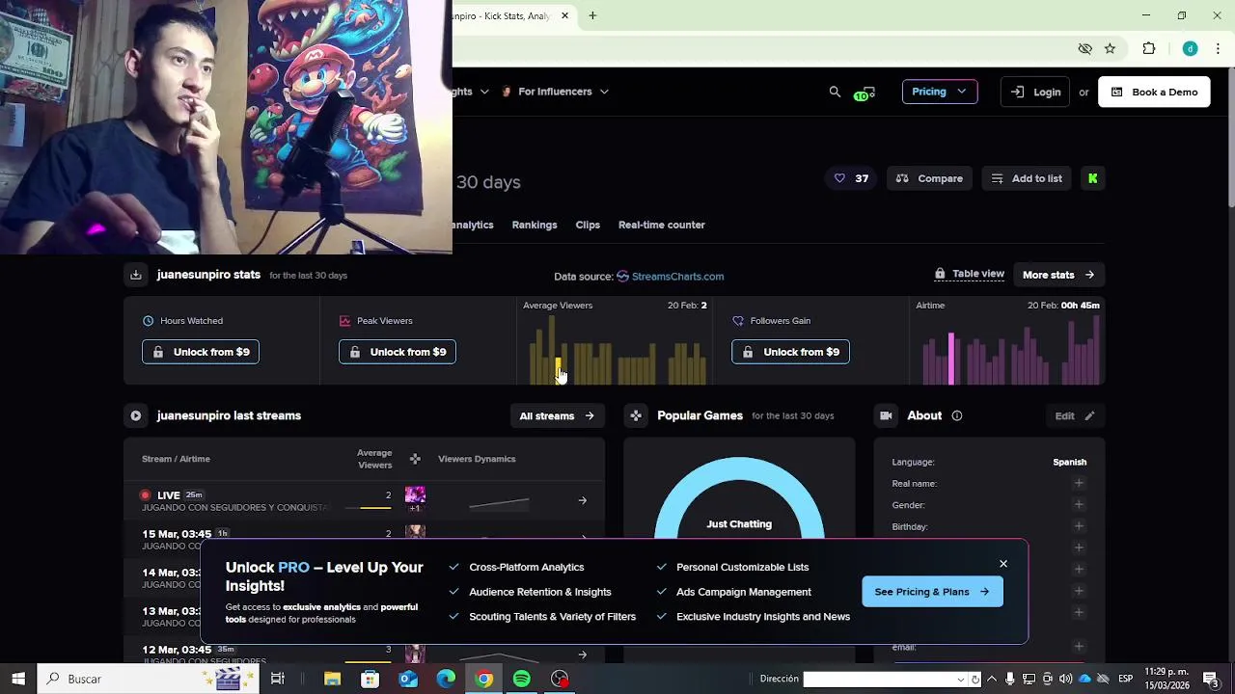Switch to the Rankings tab
Screen dimensions: 1235x694
[x=535, y=225]
